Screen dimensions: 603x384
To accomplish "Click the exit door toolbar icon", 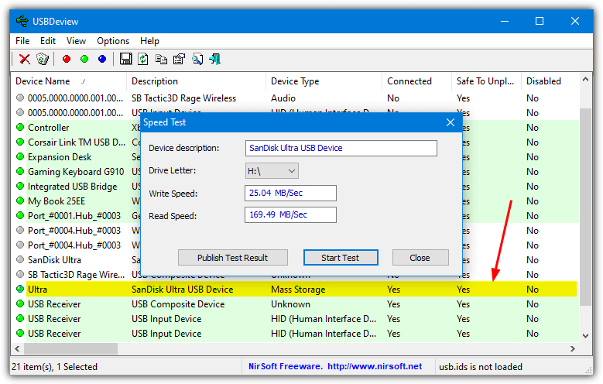I will coord(215,59).
